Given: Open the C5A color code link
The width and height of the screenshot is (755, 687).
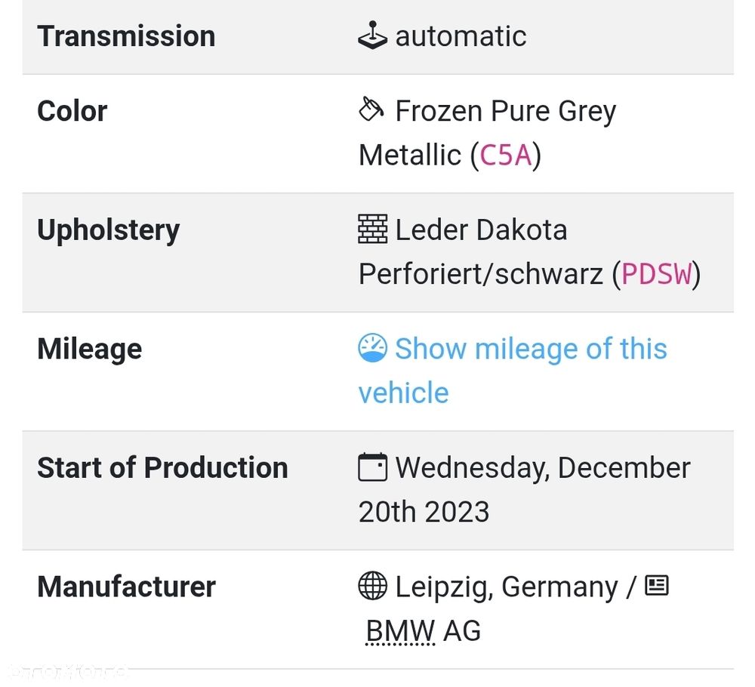Looking at the screenshot, I should coord(506,155).
